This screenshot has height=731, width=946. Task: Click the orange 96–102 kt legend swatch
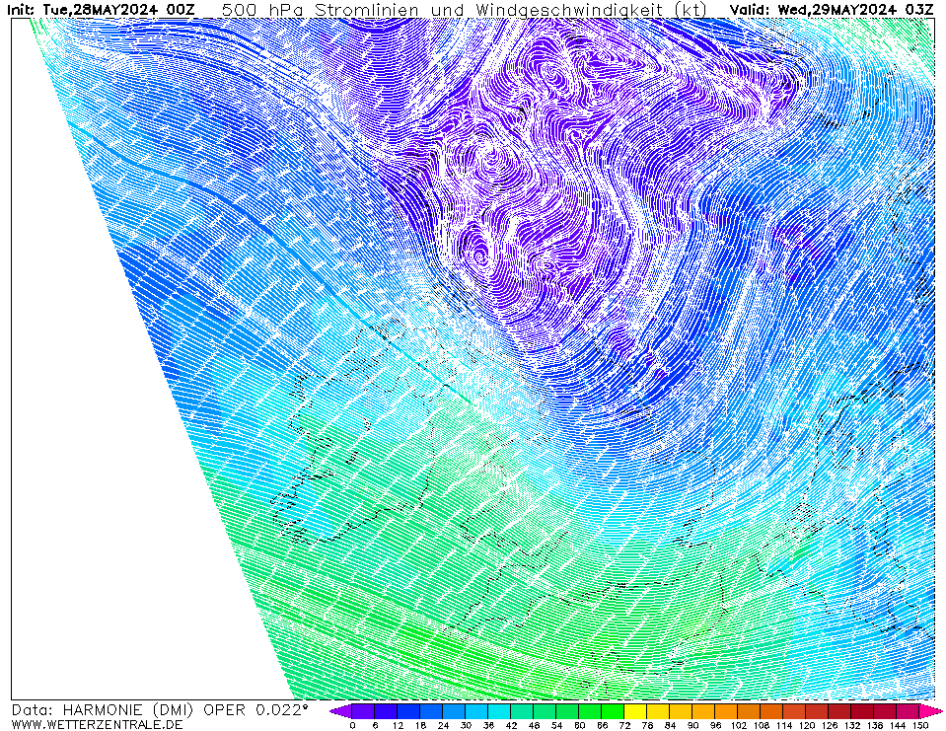pos(727,711)
